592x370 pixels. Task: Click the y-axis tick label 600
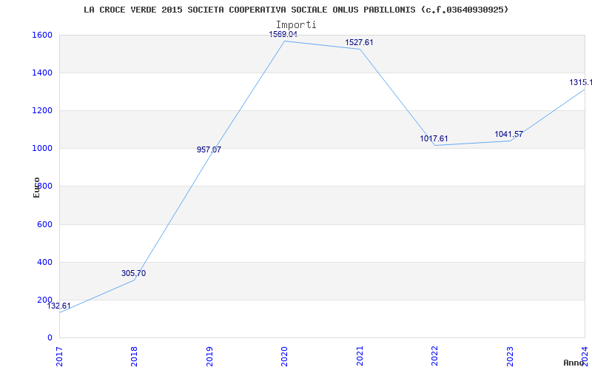[x=45, y=224]
